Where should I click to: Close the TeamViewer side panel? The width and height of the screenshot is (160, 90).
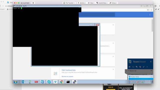pos(151,62)
